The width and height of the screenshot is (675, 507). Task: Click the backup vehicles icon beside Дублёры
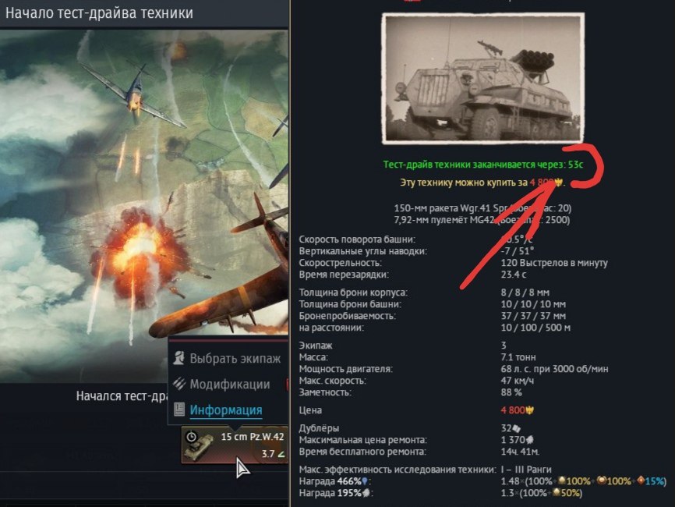pyautogui.click(x=516, y=428)
